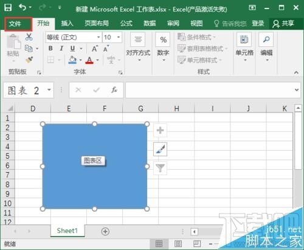Click the insert function fx icon

114,90
